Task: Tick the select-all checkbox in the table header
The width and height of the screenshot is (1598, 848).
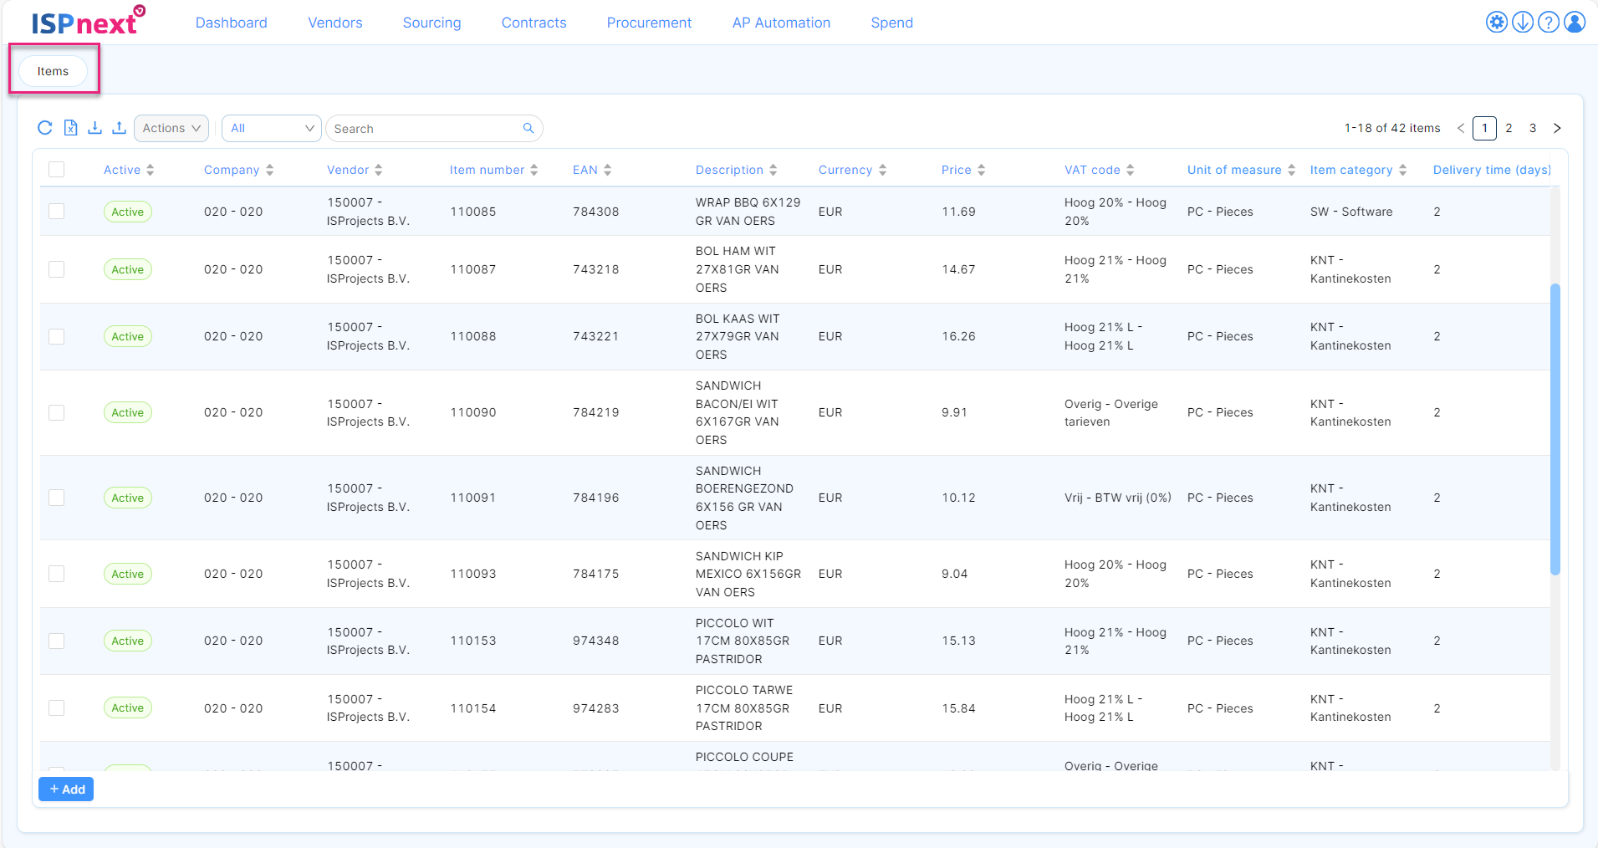Action: coord(57,170)
